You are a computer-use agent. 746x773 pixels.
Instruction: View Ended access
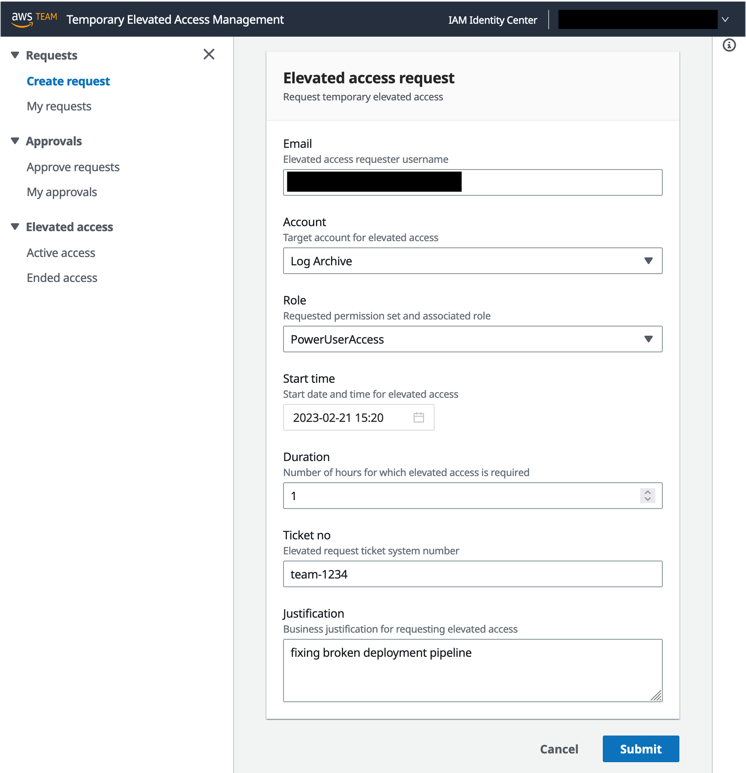(62, 277)
